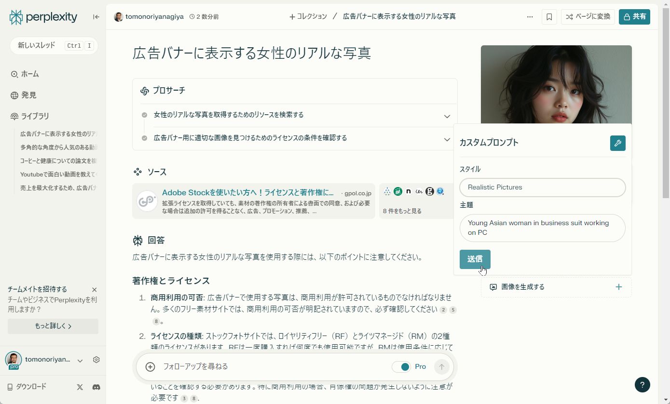Screen dimensions: 670x404
Task: Click the 送信 submit button
Action: tap(475, 259)
